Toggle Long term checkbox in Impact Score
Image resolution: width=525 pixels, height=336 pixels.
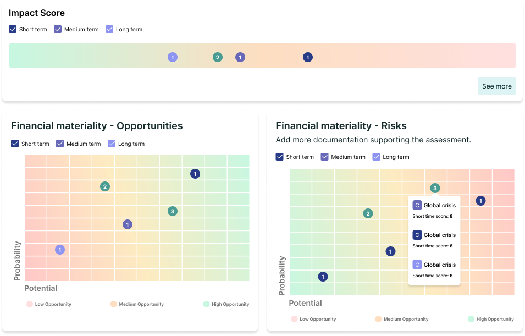point(109,29)
